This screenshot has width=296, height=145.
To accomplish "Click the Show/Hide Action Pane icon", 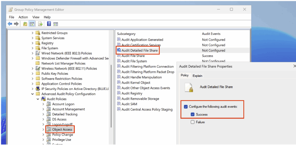I will 55,24.
